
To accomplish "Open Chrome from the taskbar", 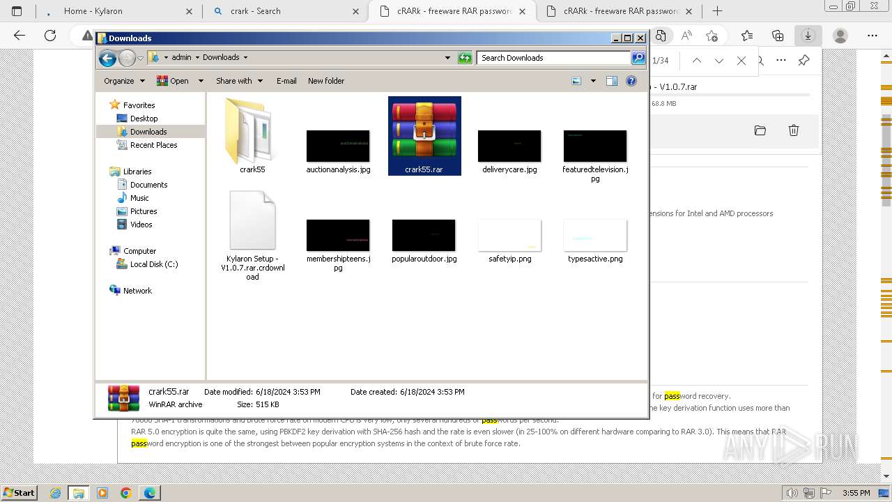I will pos(126,493).
